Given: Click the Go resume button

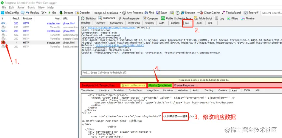Looking at the screenshot, I should pos(52,13).
